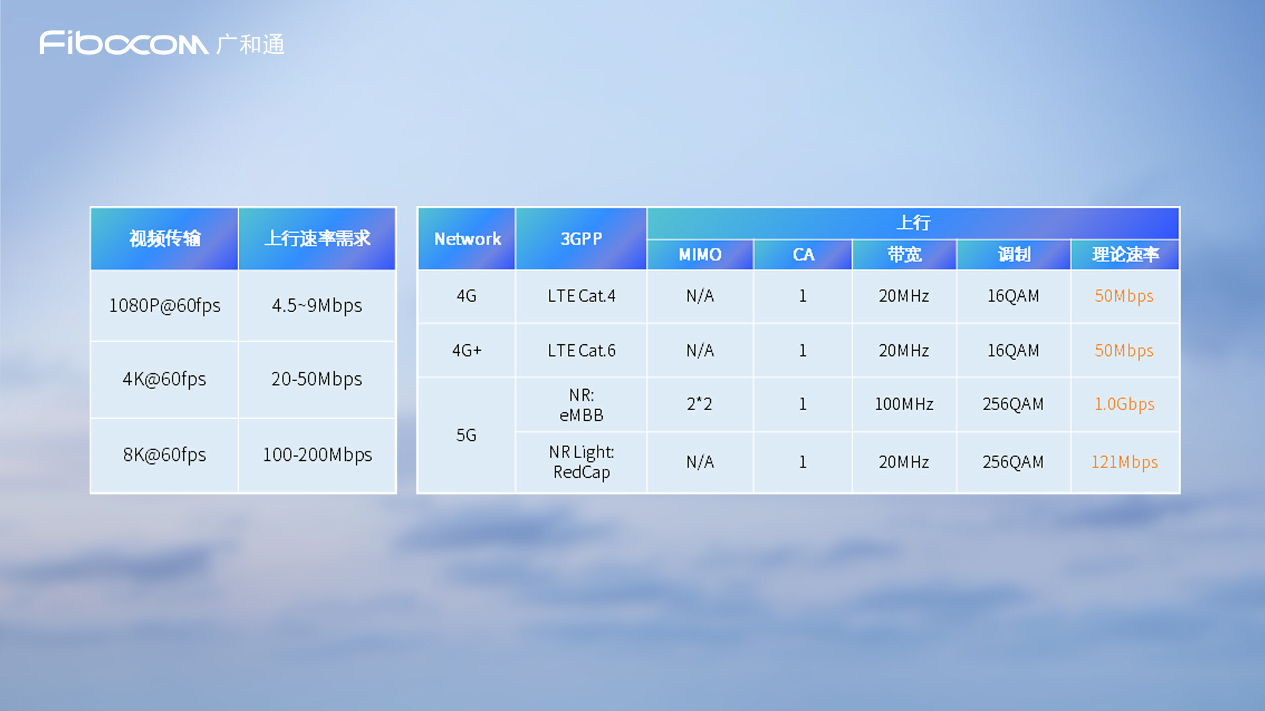Select the 视频传输 column header
The image size is (1265, 711).
point(165,238)
